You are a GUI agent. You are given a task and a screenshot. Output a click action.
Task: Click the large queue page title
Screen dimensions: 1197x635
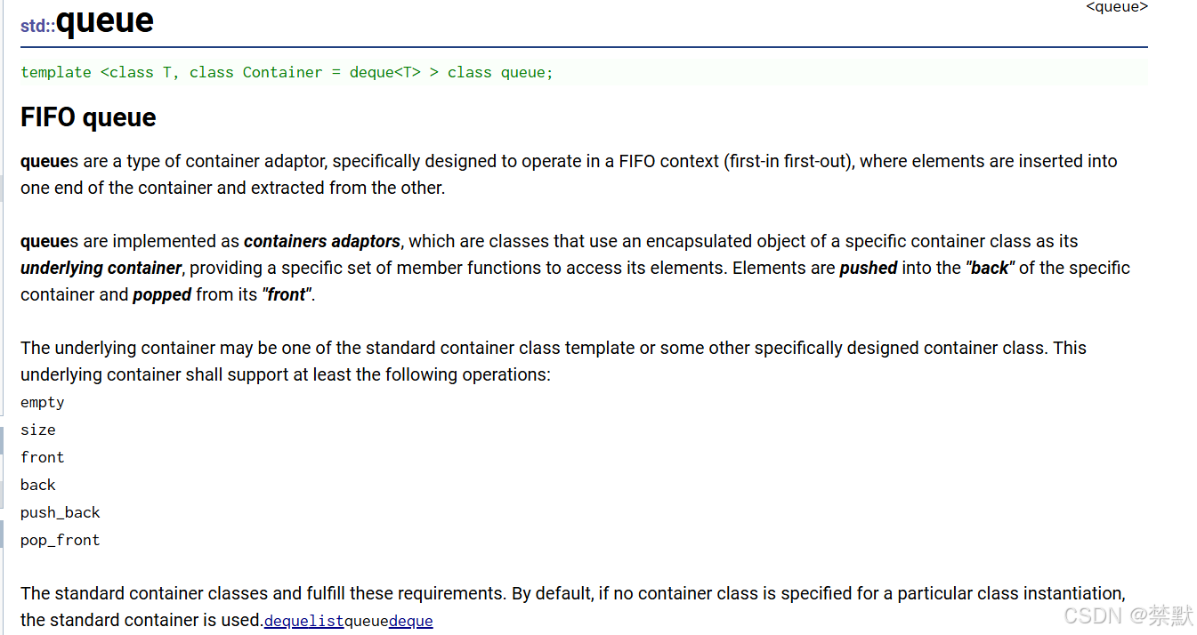pos(104,20)
